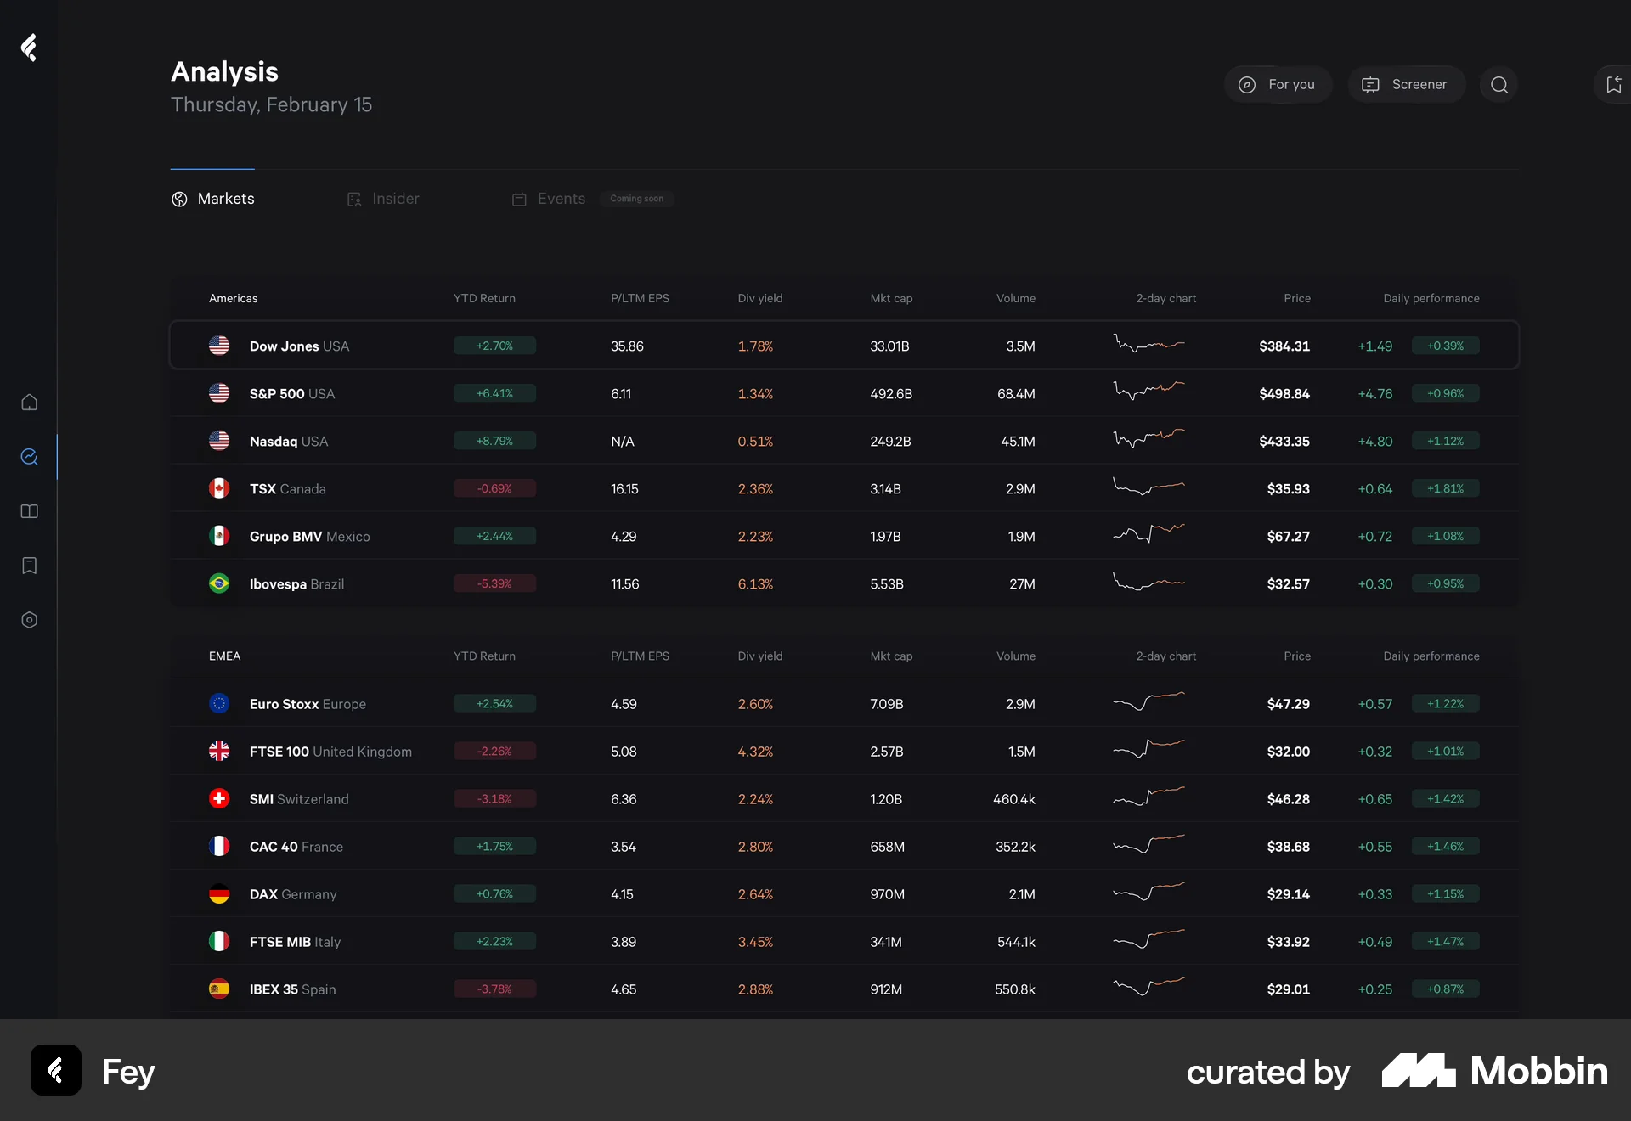The height and width of the screenshot is (1121, 1631).
Task: Switch to the Markets tab
Action: pyautogui.click(x=213, y=199)
